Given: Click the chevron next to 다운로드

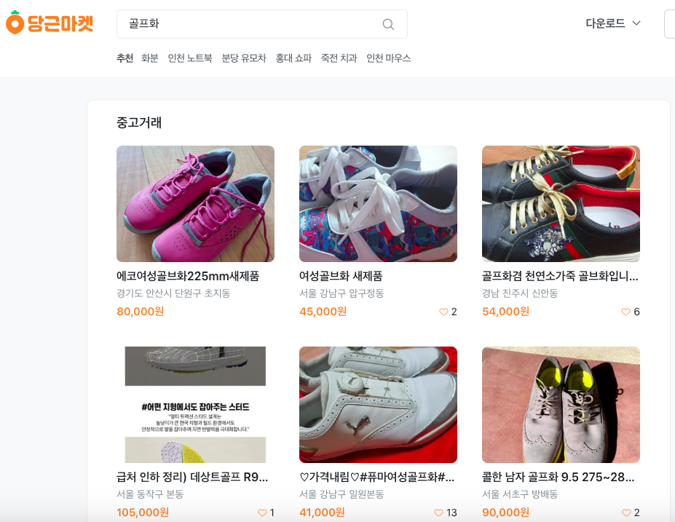Looking at the screenshot, I should point(636,23).
